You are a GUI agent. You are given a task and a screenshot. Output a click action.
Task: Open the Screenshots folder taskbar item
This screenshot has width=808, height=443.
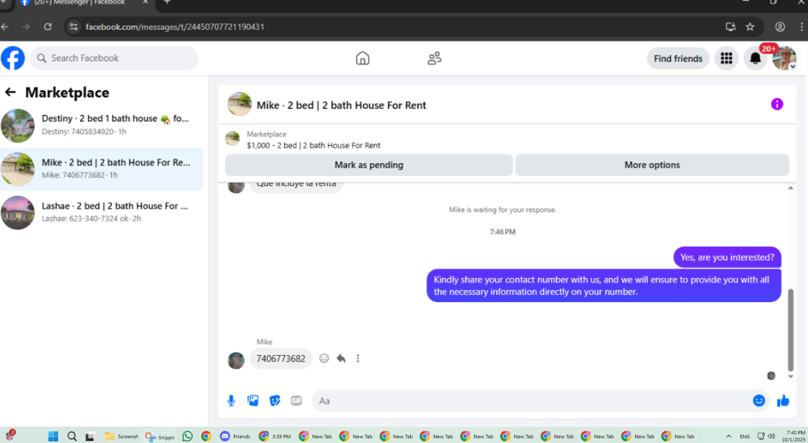coord(122,436)
